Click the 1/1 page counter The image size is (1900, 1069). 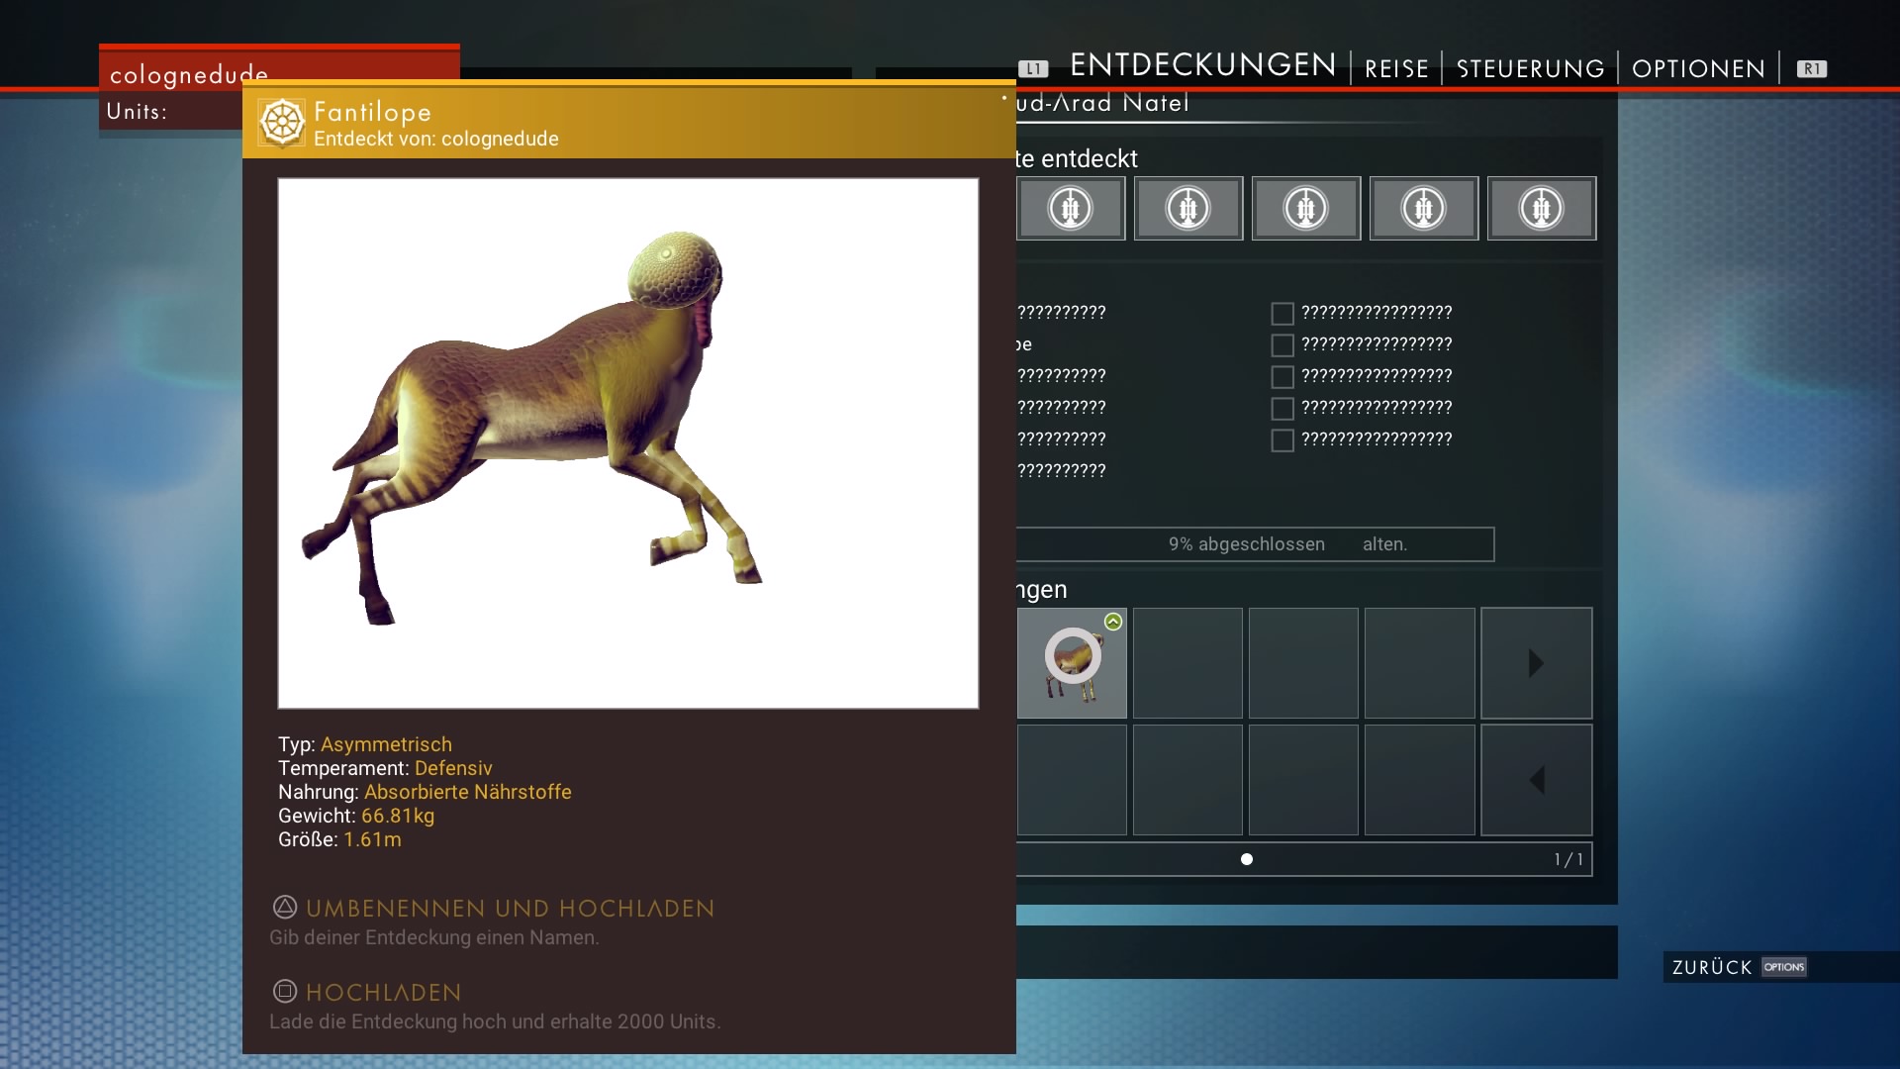pyautogui.click(x=1568, y=859)
